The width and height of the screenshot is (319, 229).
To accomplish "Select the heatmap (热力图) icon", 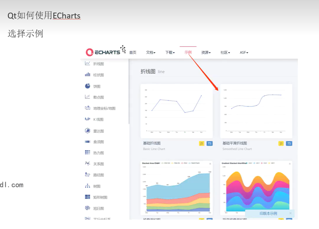I will coord(87,152).
